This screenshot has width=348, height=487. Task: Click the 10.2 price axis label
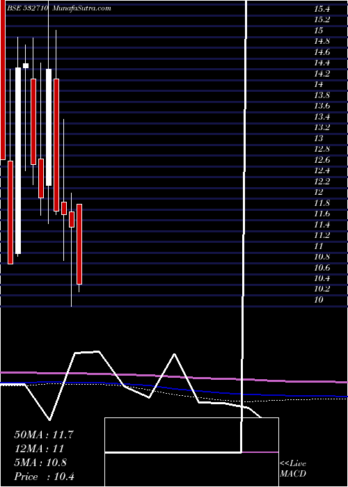pyautogui.click(x=322, y=289)
